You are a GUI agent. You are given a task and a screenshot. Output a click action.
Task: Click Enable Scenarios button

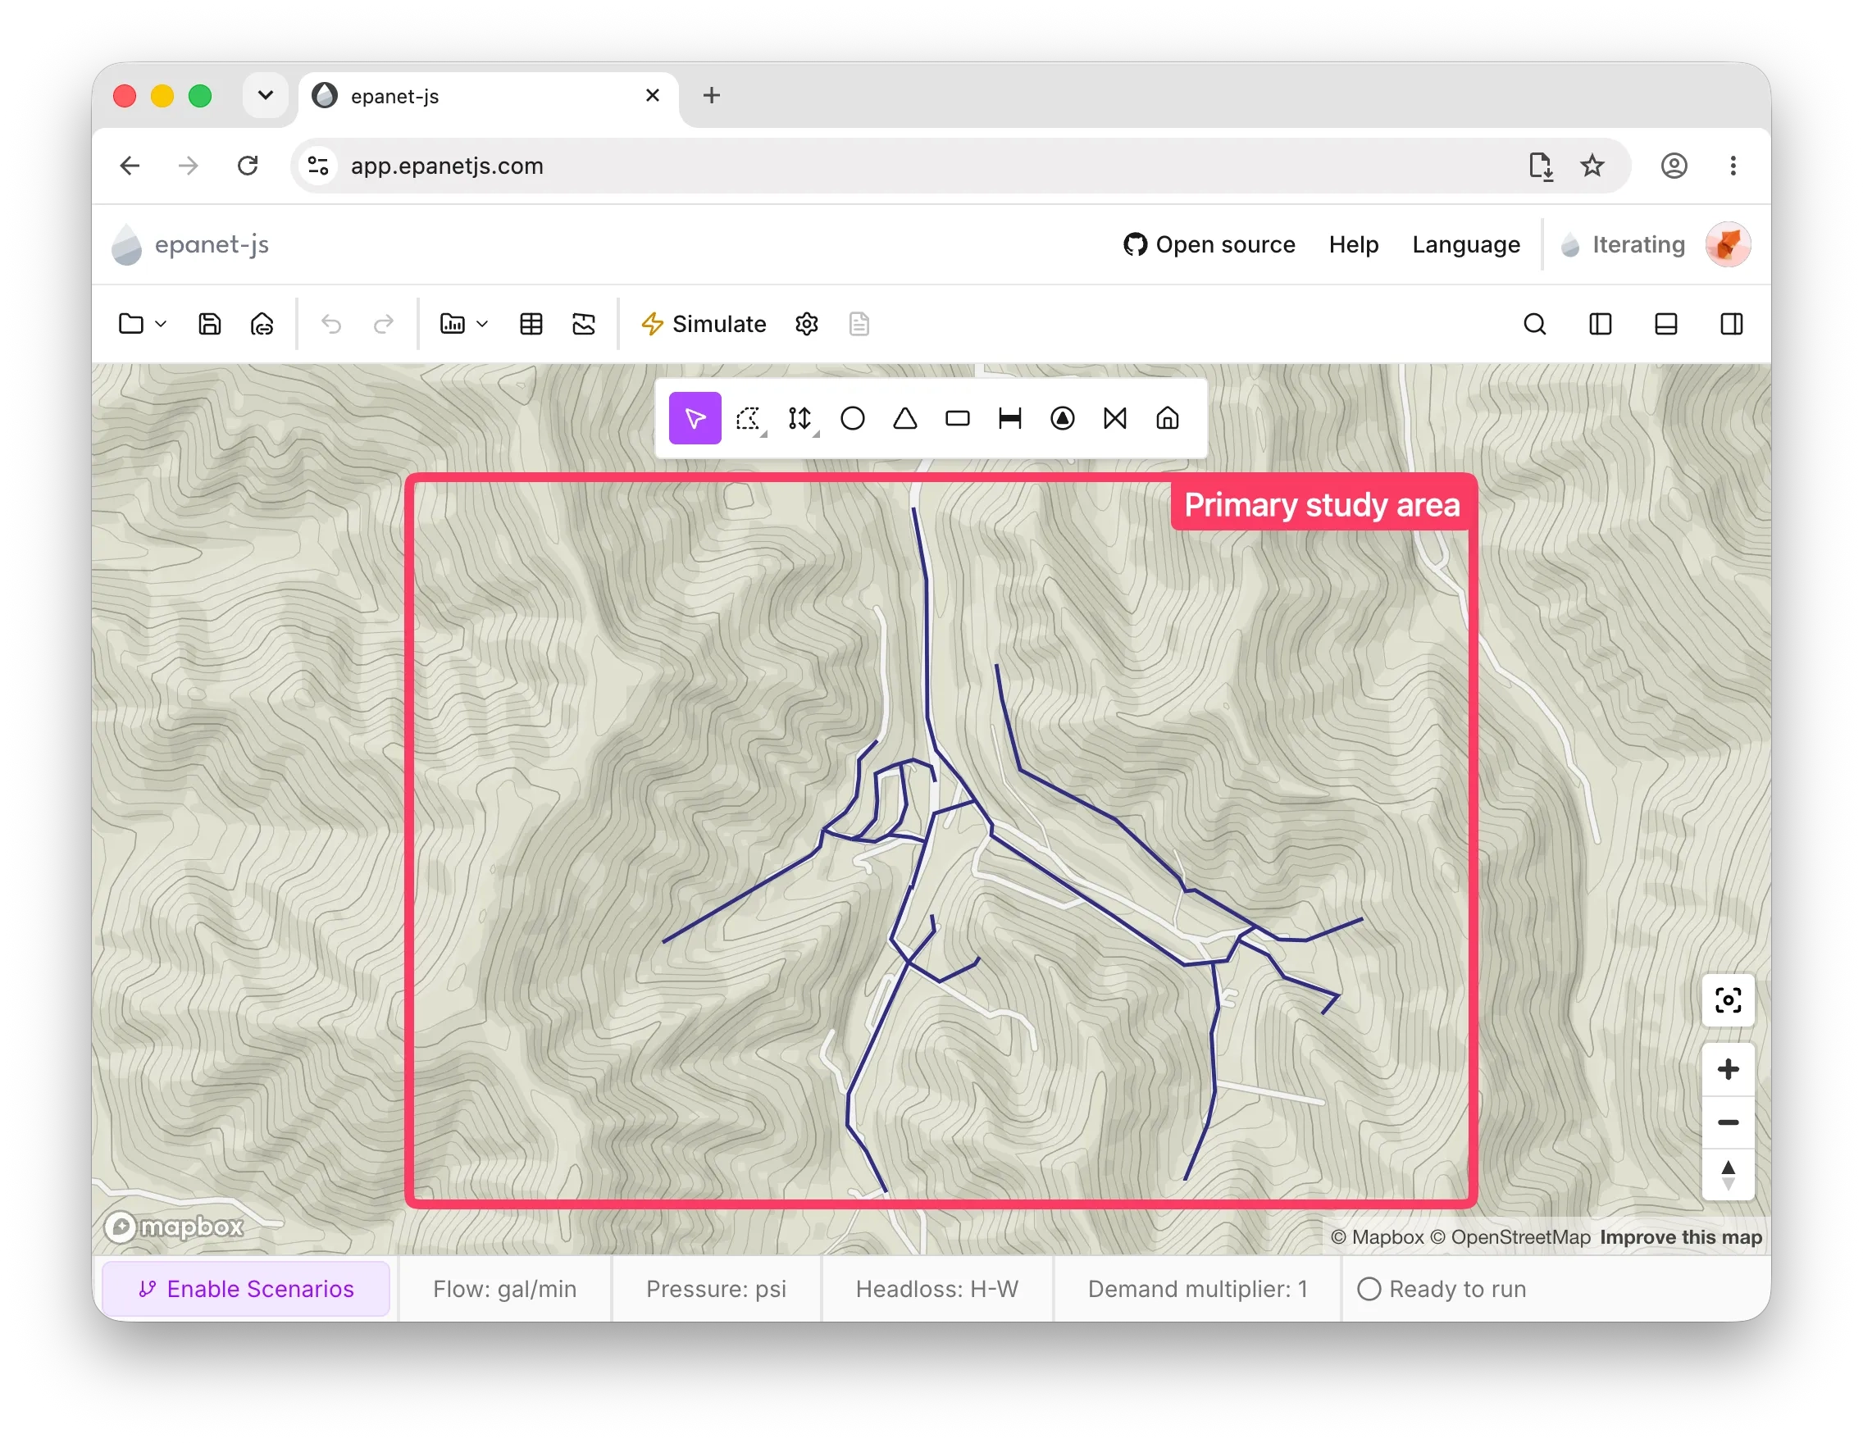[246, 1289]
